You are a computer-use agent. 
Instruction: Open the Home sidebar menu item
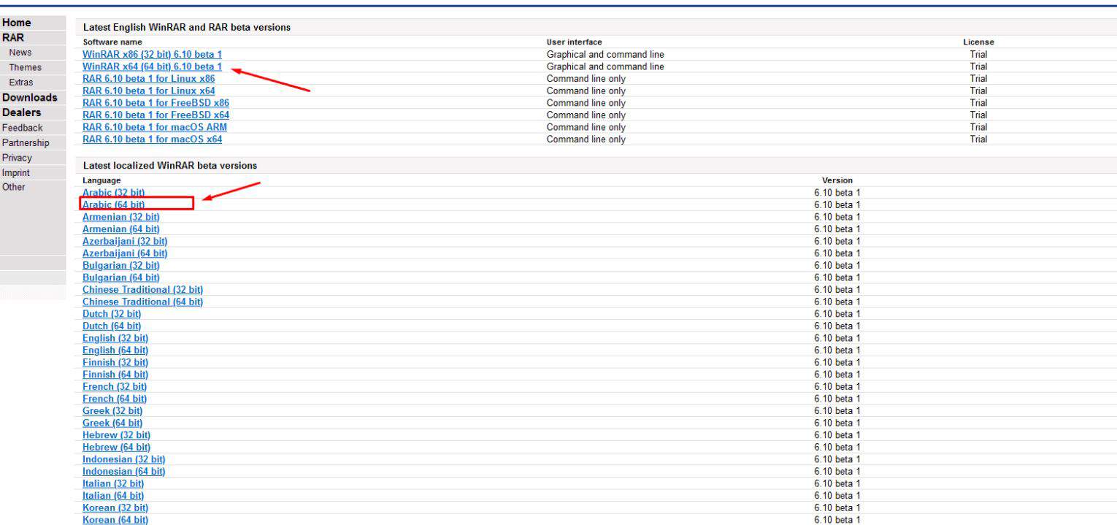[17, 23]
